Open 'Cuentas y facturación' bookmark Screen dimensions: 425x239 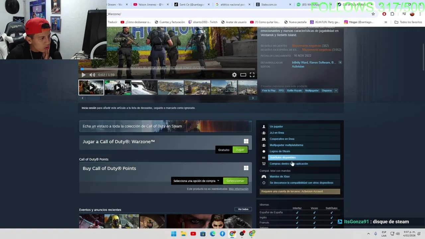tap(170, 22)
